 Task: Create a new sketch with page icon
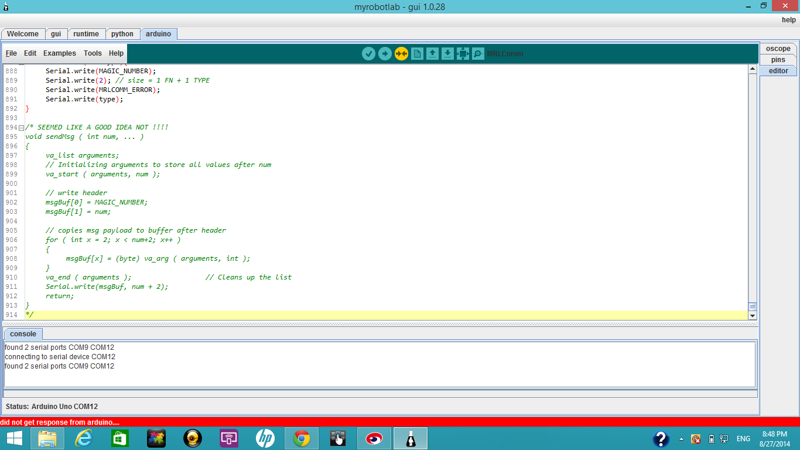tap(417, 54)
